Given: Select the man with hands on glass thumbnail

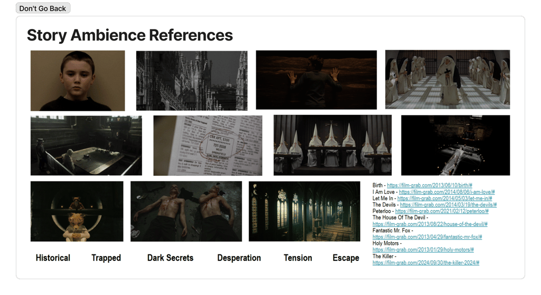Looking at the screenshot, I should click(316, 80).
